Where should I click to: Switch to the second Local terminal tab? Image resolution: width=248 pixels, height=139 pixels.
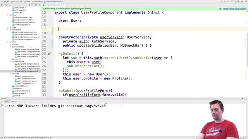[x=14, y=102]
